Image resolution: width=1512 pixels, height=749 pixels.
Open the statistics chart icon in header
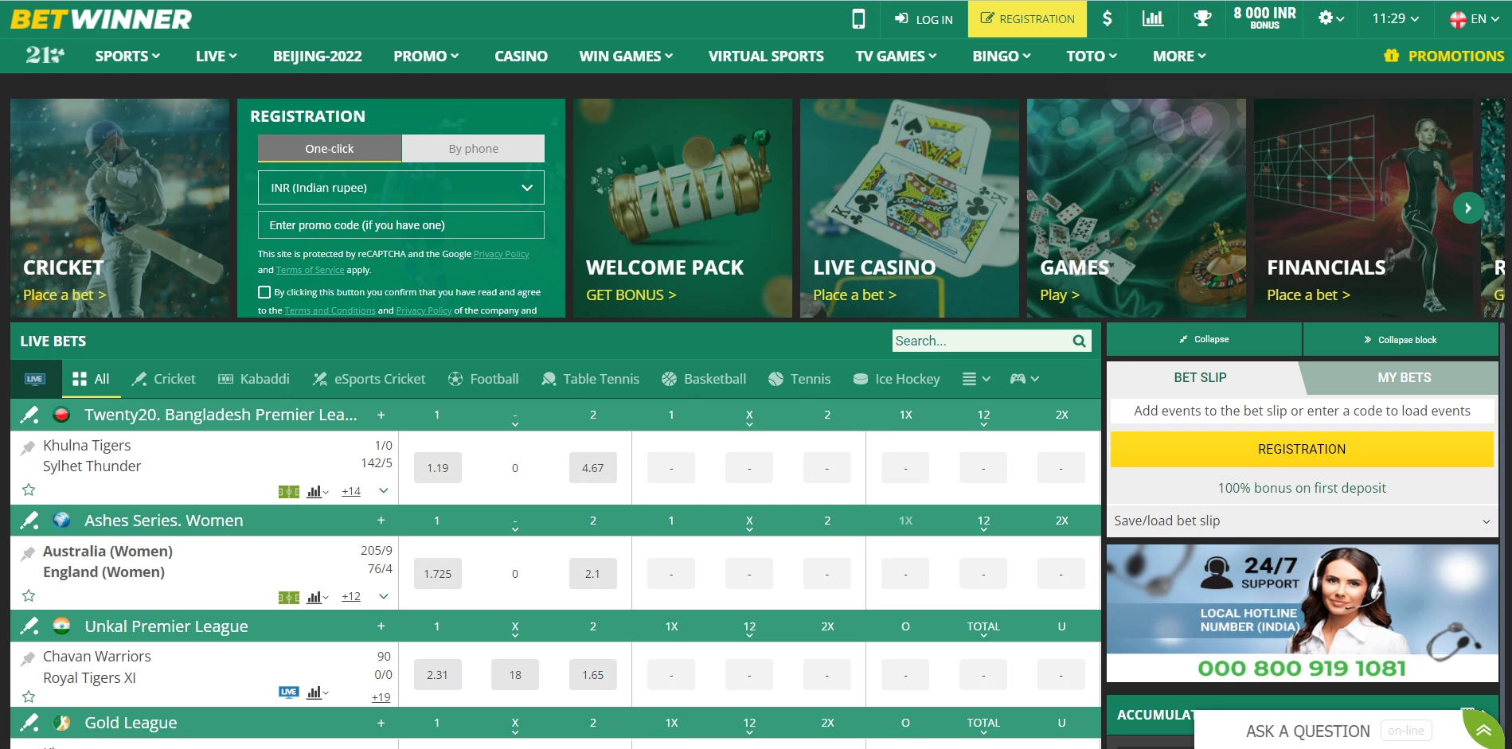(1152, 18)
